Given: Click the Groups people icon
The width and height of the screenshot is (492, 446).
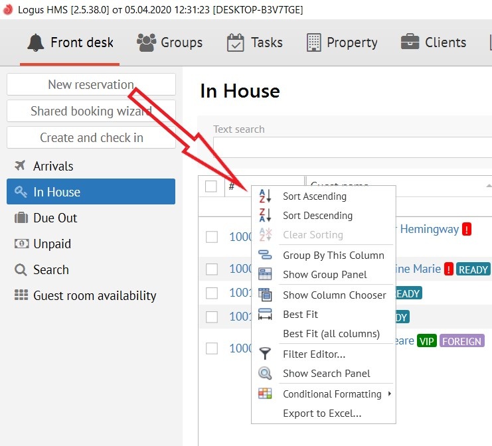Looking at the screenshot, I should pos(146,42).
